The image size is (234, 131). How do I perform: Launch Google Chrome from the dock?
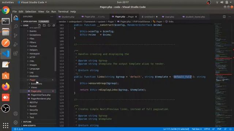pyautogui.click(x=6, y=10)
